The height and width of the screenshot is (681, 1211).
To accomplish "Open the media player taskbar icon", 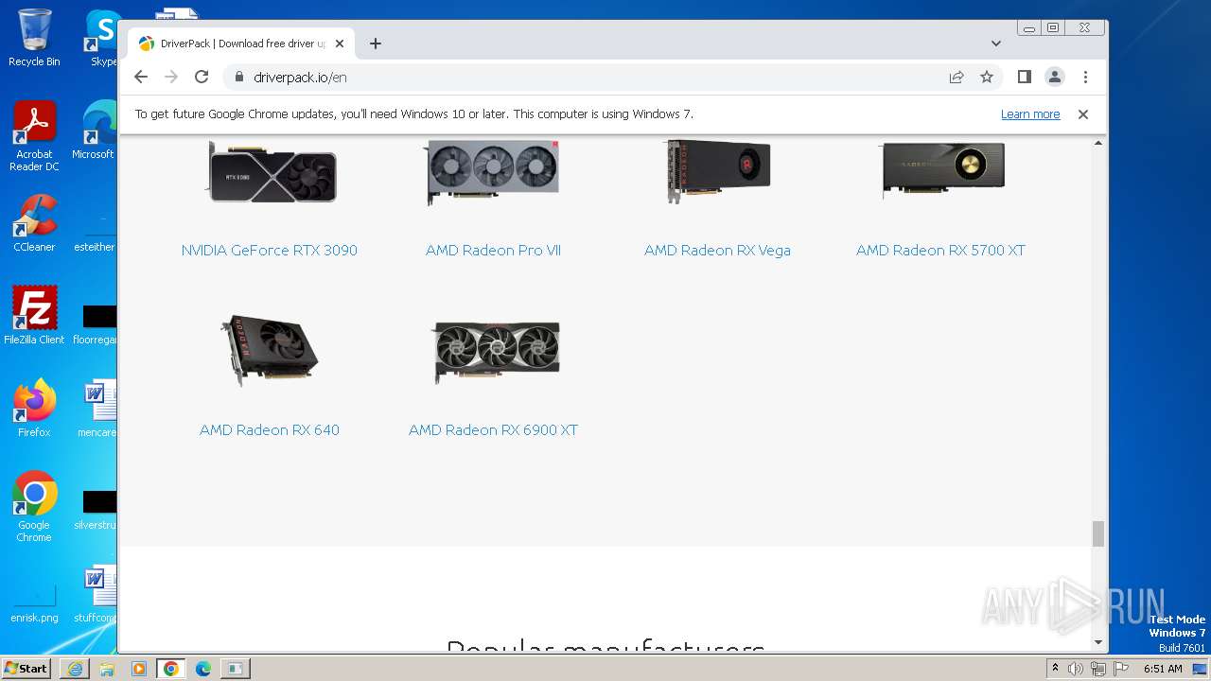I will (x=139, y=669).
